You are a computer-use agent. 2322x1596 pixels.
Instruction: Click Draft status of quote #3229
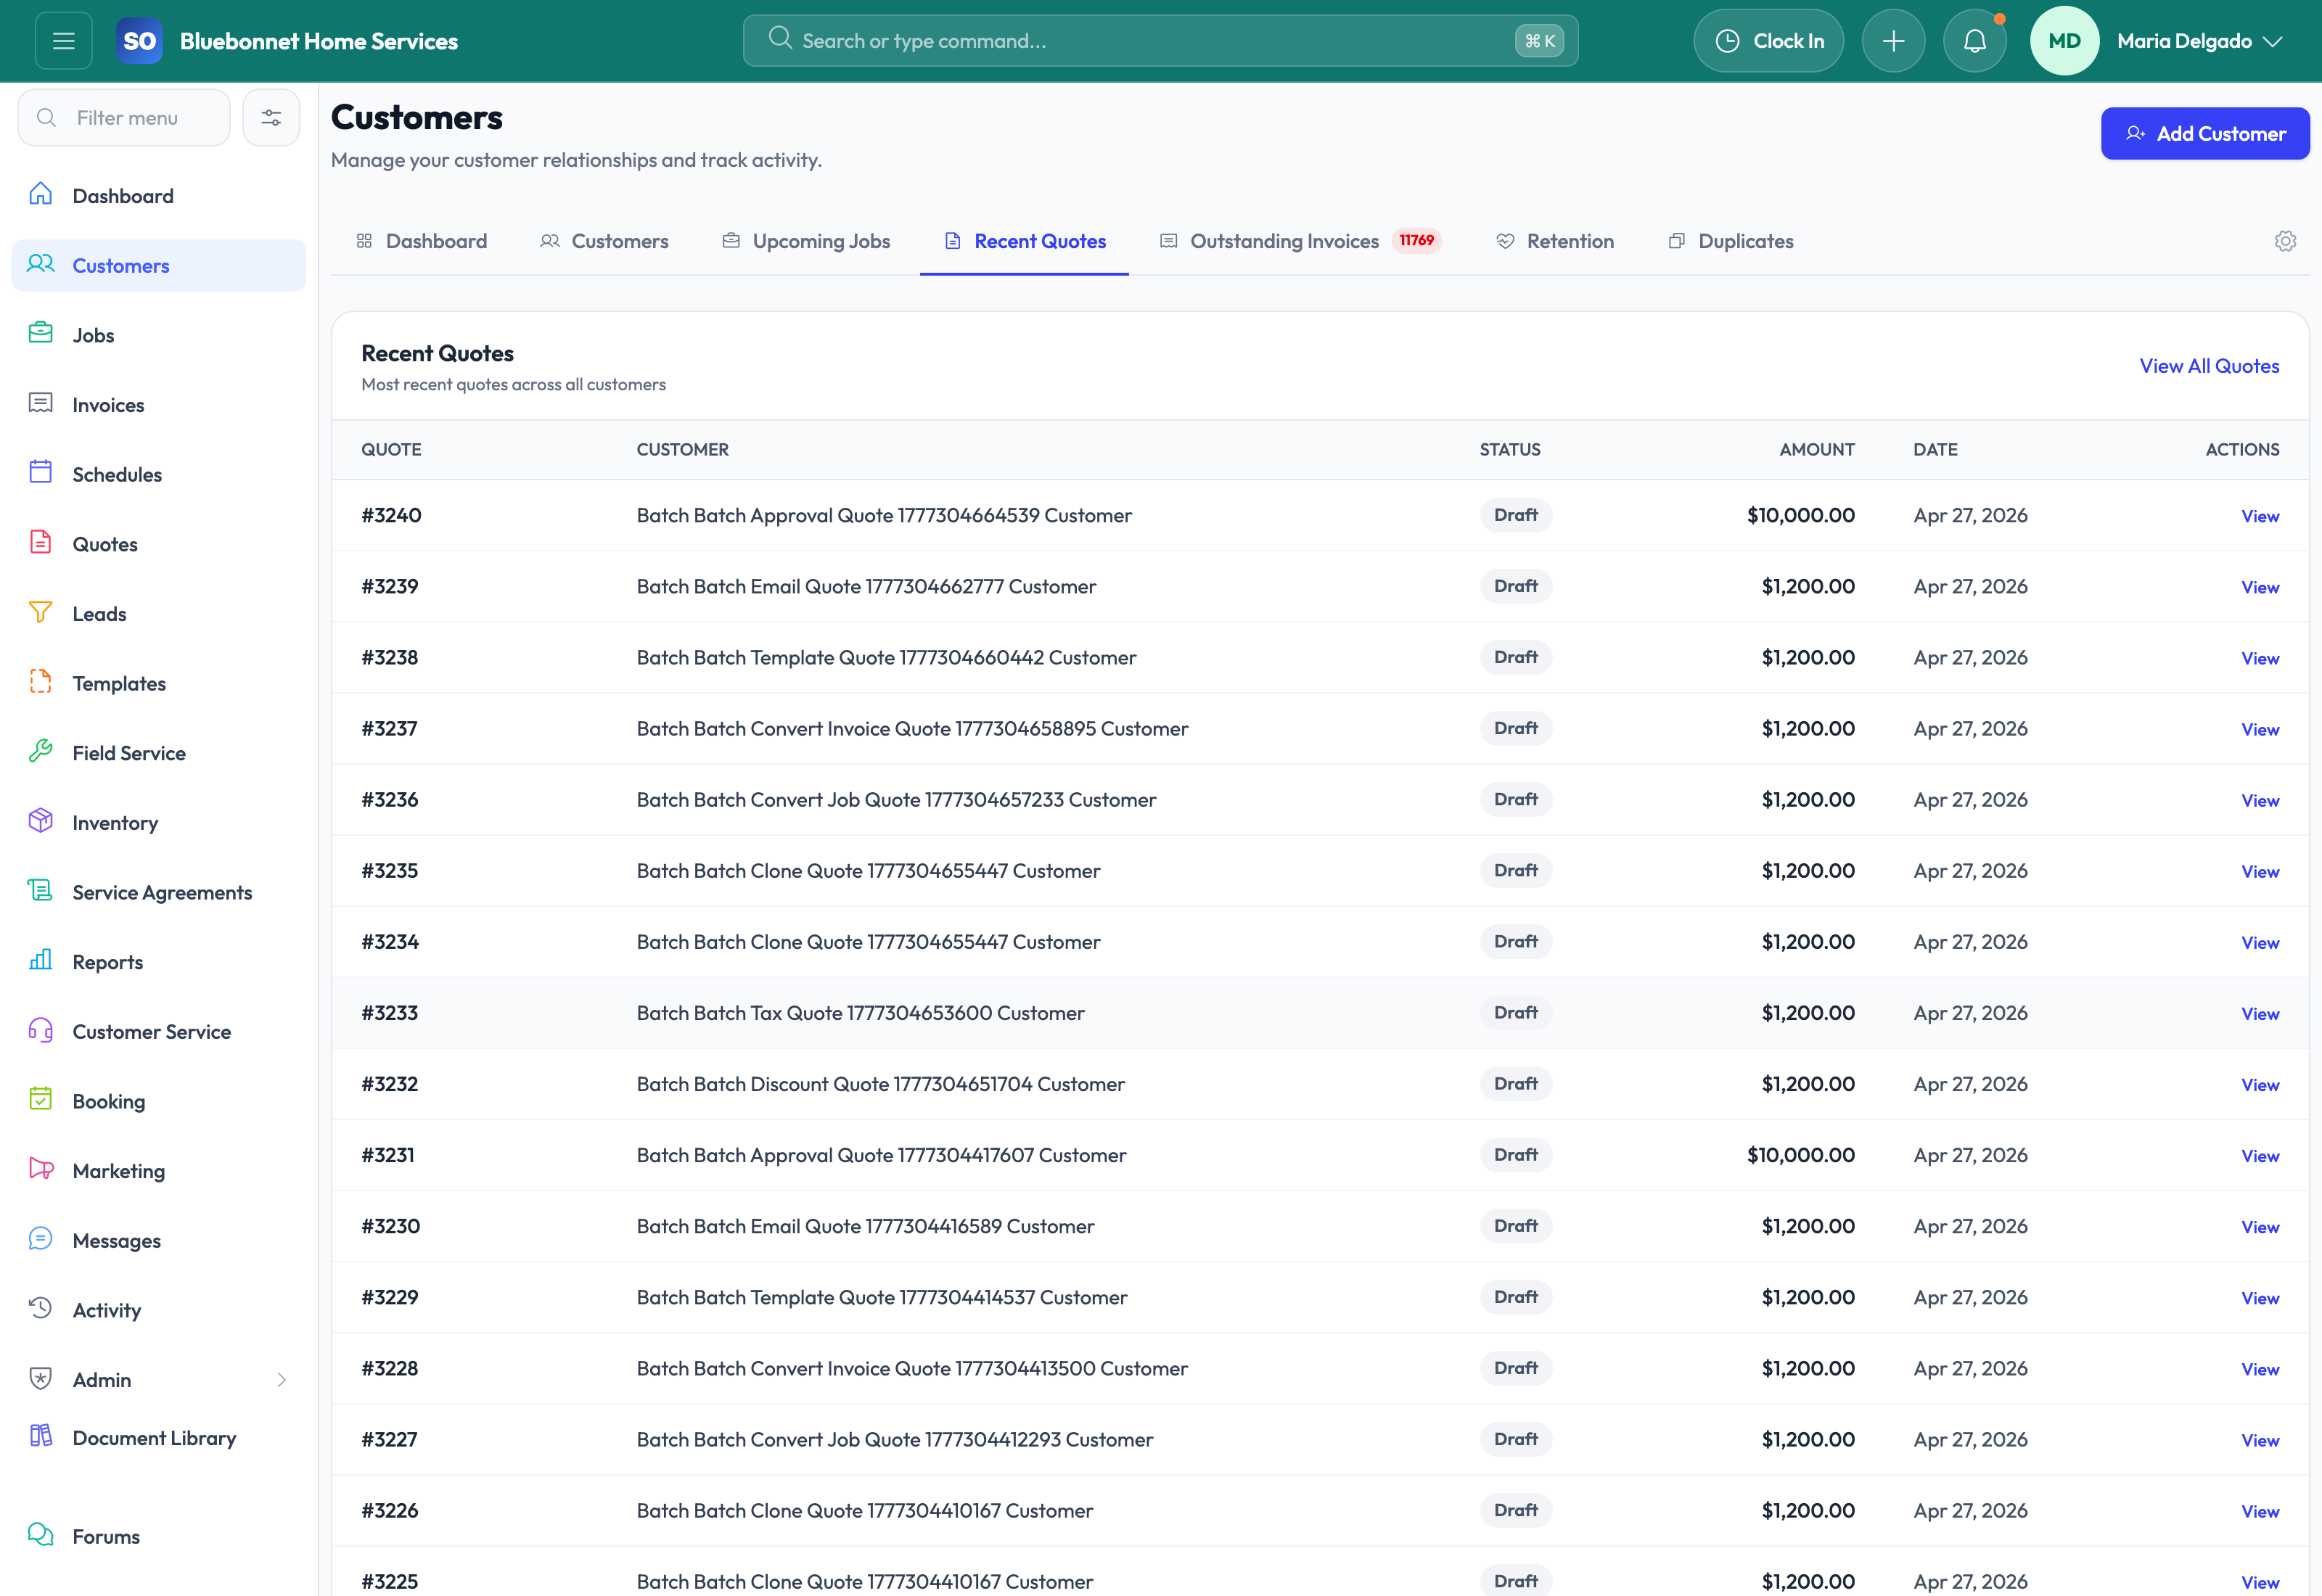[x=1516, y=1297]
